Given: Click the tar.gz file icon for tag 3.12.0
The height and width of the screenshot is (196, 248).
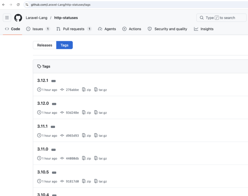Looking at the screenshot, I should pyautogui.click(x=96, y=112).
